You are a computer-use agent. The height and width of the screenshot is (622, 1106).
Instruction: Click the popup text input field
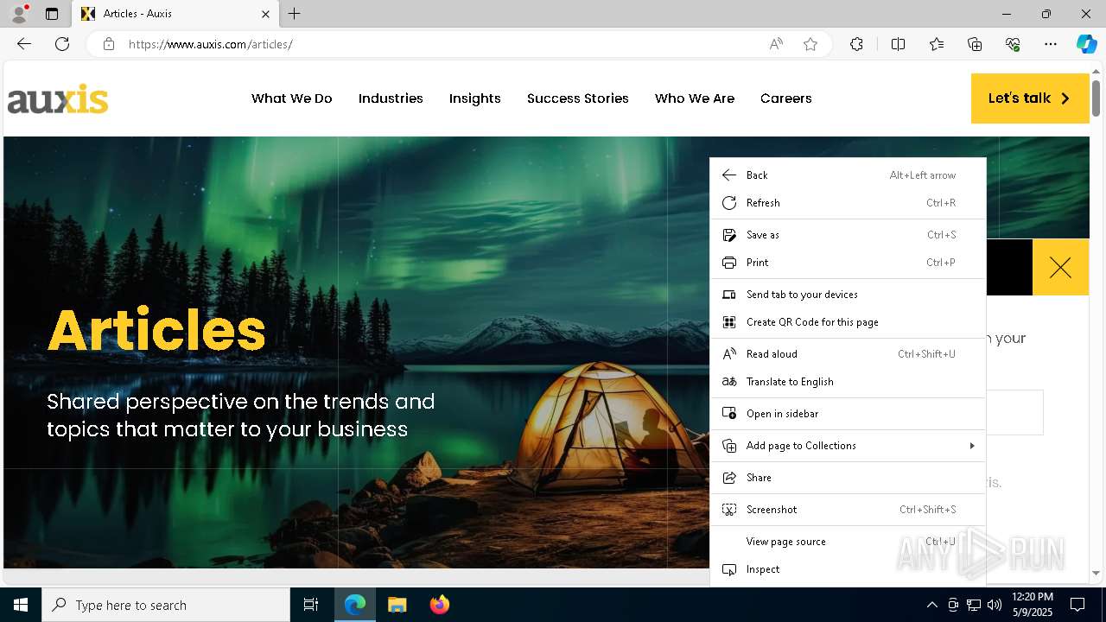point(1014,412)
